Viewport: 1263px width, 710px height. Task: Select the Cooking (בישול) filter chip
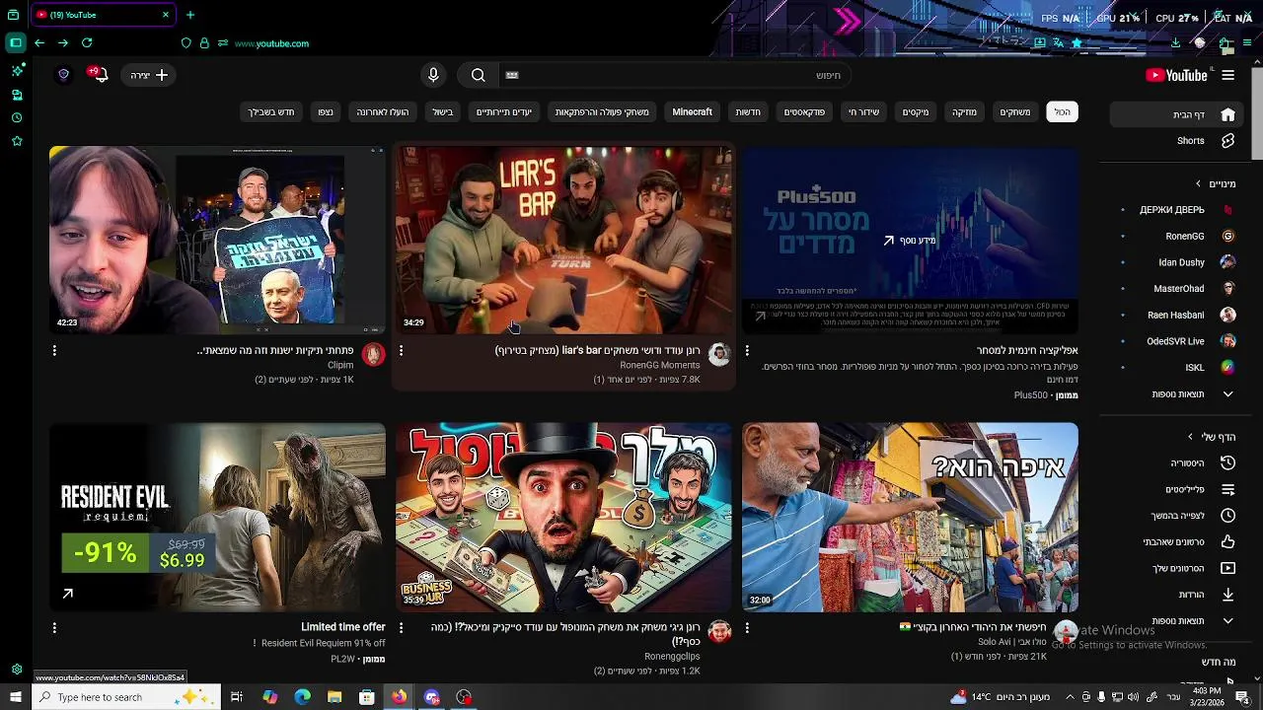click(x=442, y=112)
